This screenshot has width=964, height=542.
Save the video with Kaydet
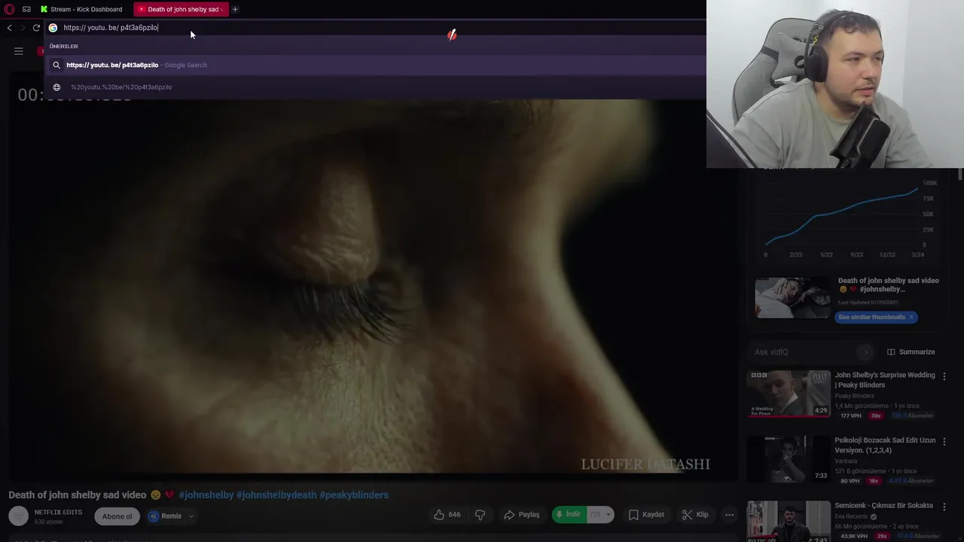(x=646, y=515)
